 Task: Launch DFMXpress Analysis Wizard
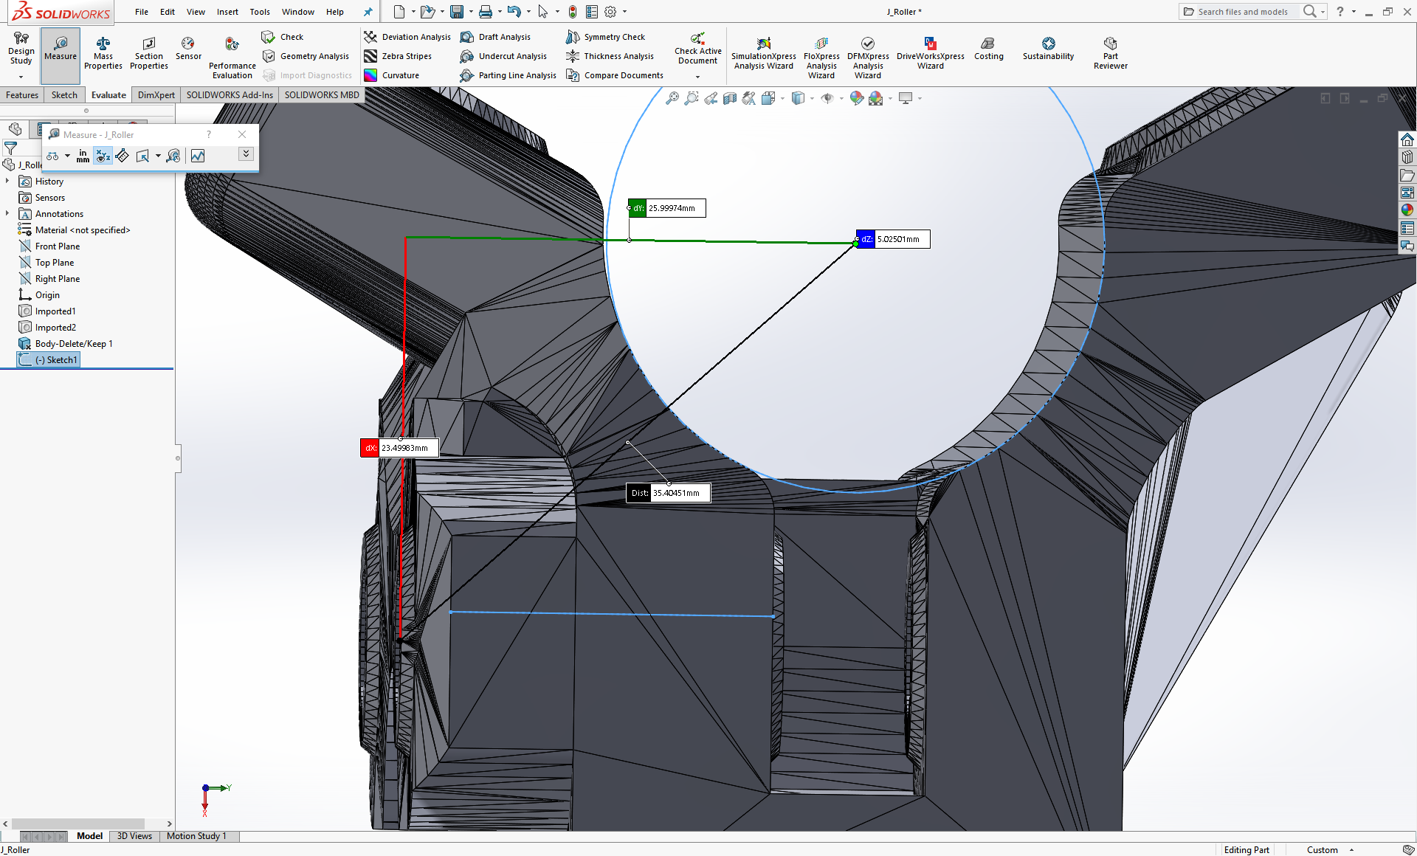tap(868, 58)
